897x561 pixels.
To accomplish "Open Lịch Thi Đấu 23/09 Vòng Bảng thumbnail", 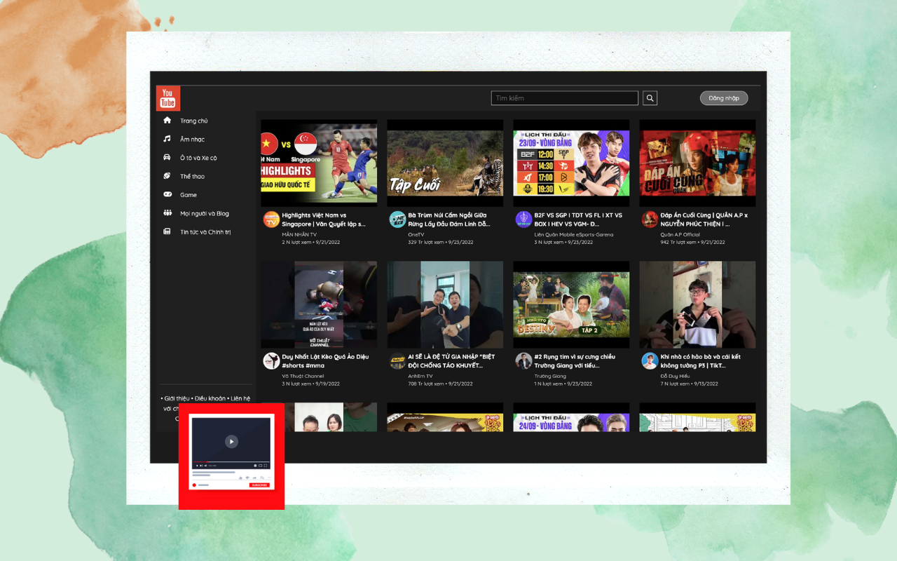I will click(571, 163).
